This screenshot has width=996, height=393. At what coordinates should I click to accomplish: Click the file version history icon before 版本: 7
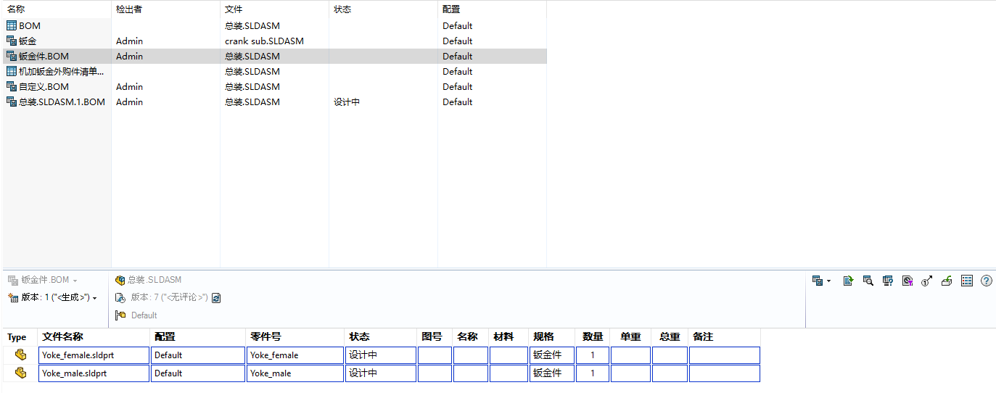click(120, 297)
